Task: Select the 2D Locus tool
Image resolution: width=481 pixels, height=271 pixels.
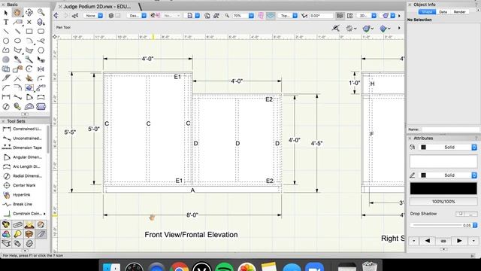Action: click(x=29, y=22)
